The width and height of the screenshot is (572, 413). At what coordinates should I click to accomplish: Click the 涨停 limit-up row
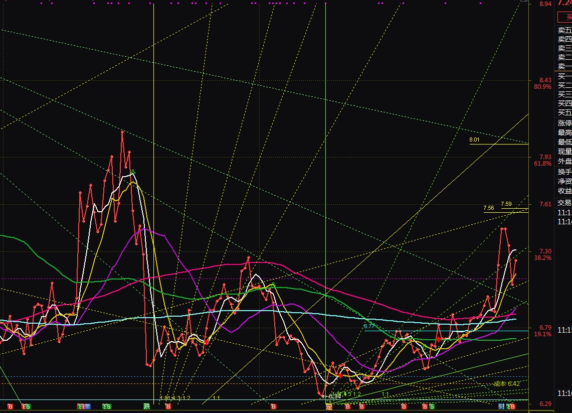tap(564, 123)
